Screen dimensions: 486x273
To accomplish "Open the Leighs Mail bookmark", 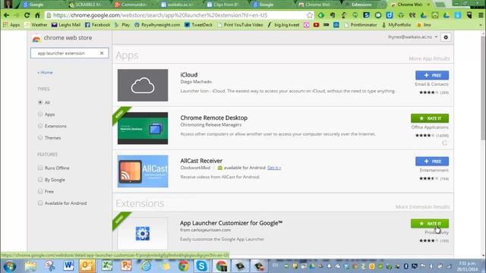I will [x=66, y=25].
